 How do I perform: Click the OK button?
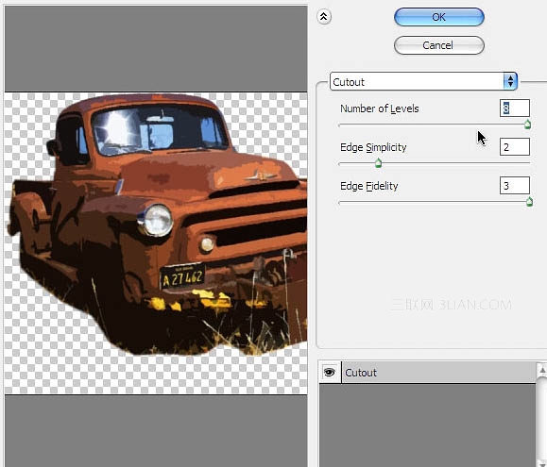(x=439, y=17)
